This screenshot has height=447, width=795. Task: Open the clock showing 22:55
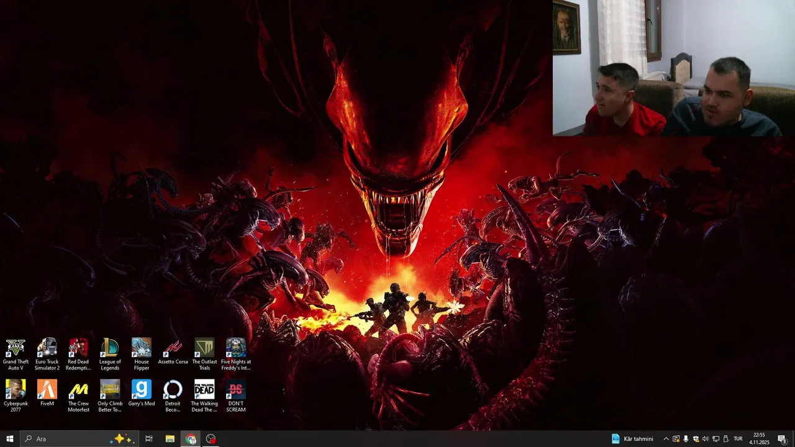[x=759, y=439]
